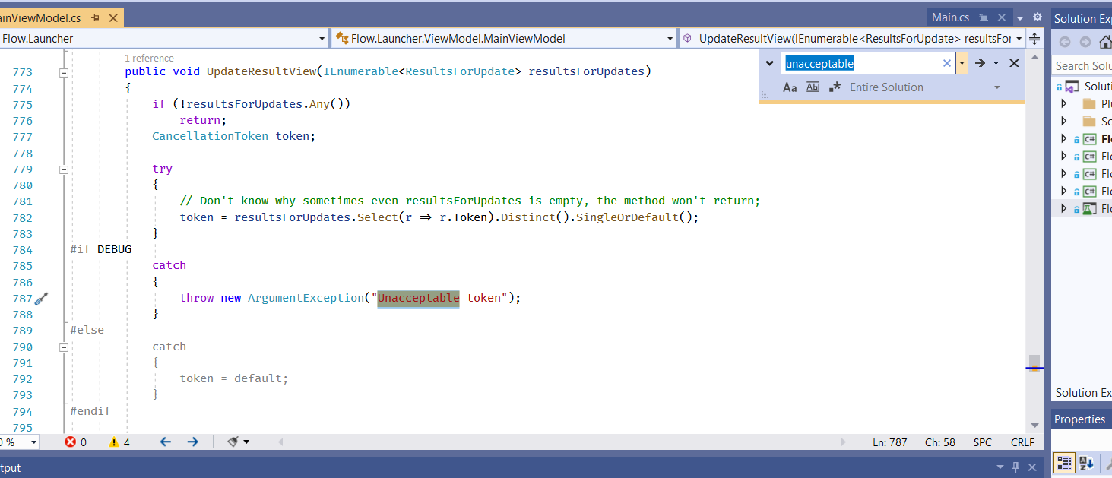
Task: Click the CancellationToken type on line 777
Action: coord(210,136)
